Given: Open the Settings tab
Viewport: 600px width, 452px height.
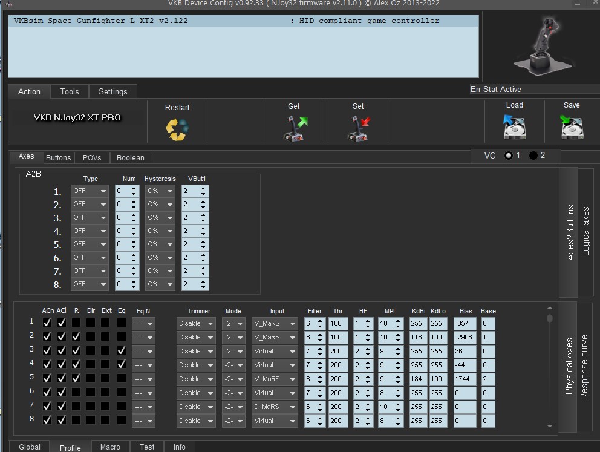Looking at the screenshot, I should point(113,92).
